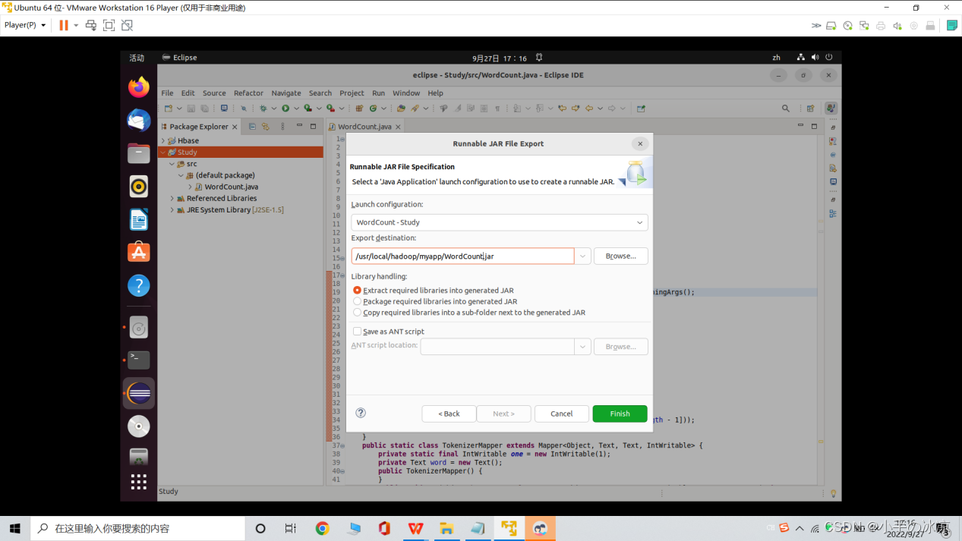Cancel the Runnable JAR export dialog
This screenshot has height=541, width=962.
pos(562,414)
